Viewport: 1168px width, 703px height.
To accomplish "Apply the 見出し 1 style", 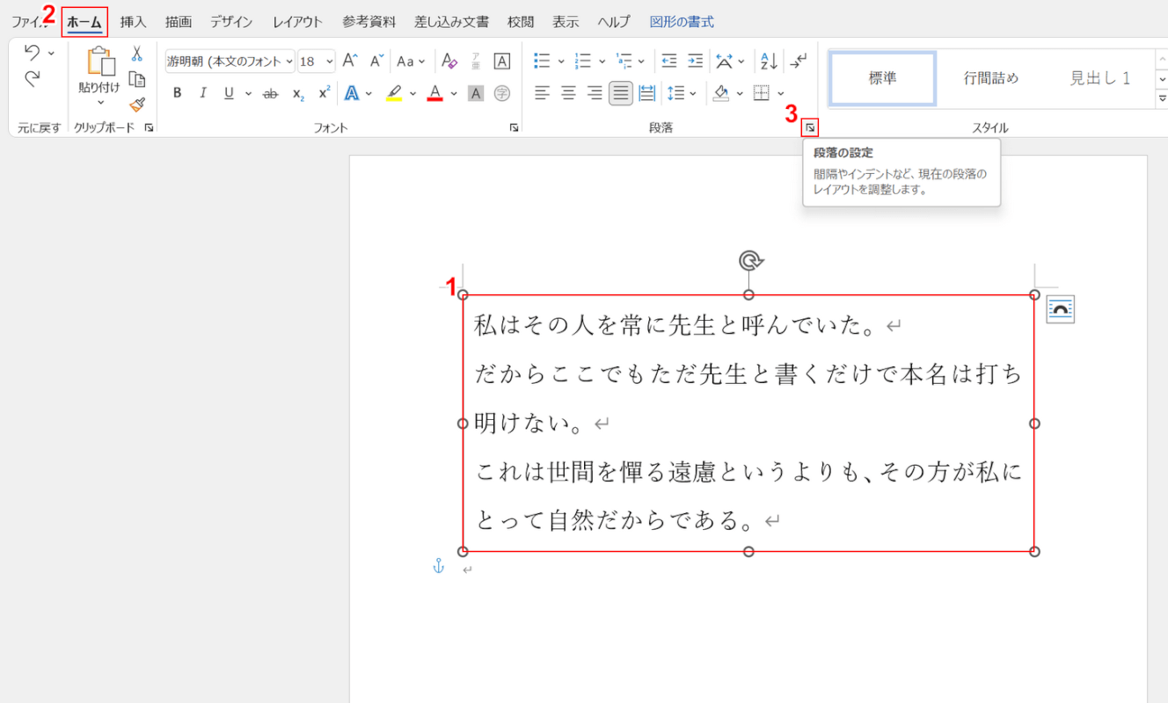I will (1099, 78).
